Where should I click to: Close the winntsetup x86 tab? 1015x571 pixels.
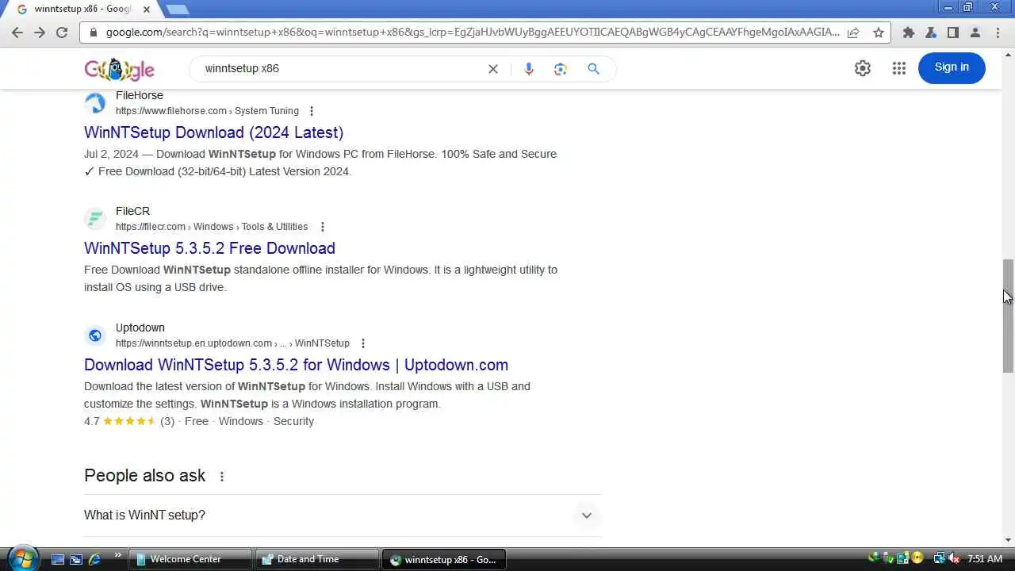(x=147, y=9)
